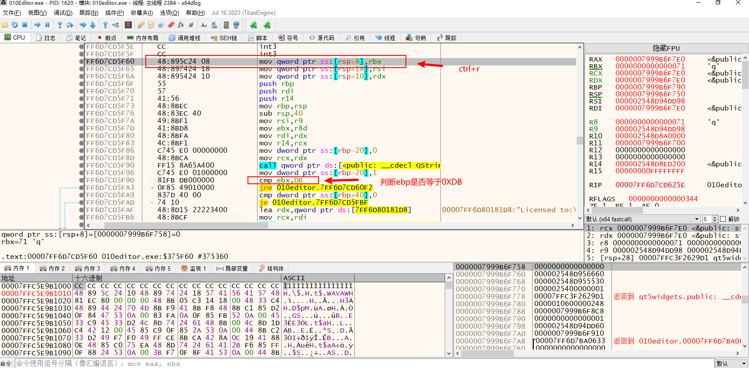Switch to the 断点 tab

[x=107, y=38]
